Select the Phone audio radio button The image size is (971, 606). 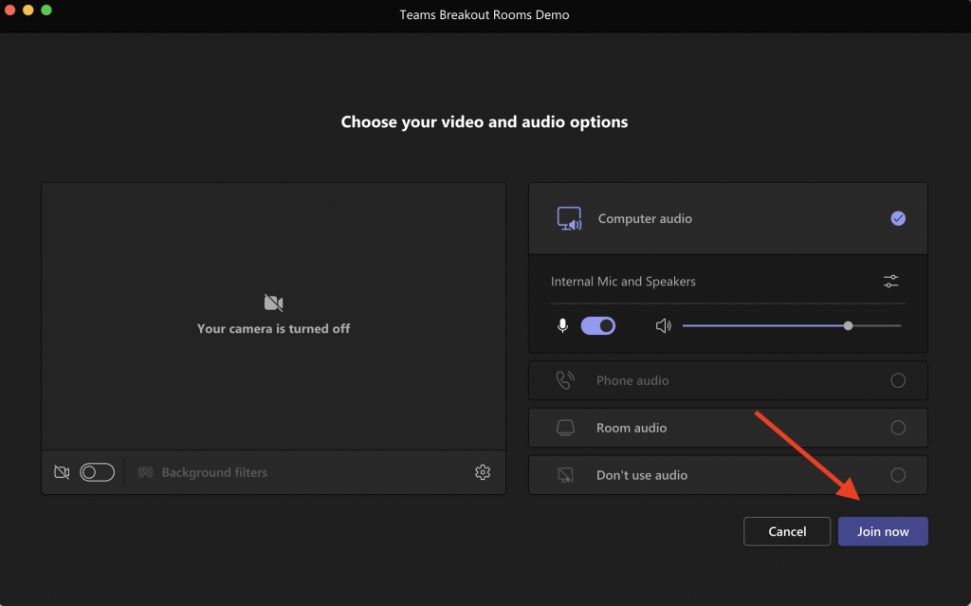(x=898, y=380)
